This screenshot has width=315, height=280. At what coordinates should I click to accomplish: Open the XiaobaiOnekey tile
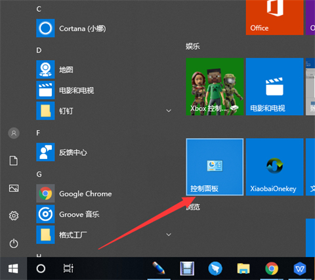(x=274, y=167)
